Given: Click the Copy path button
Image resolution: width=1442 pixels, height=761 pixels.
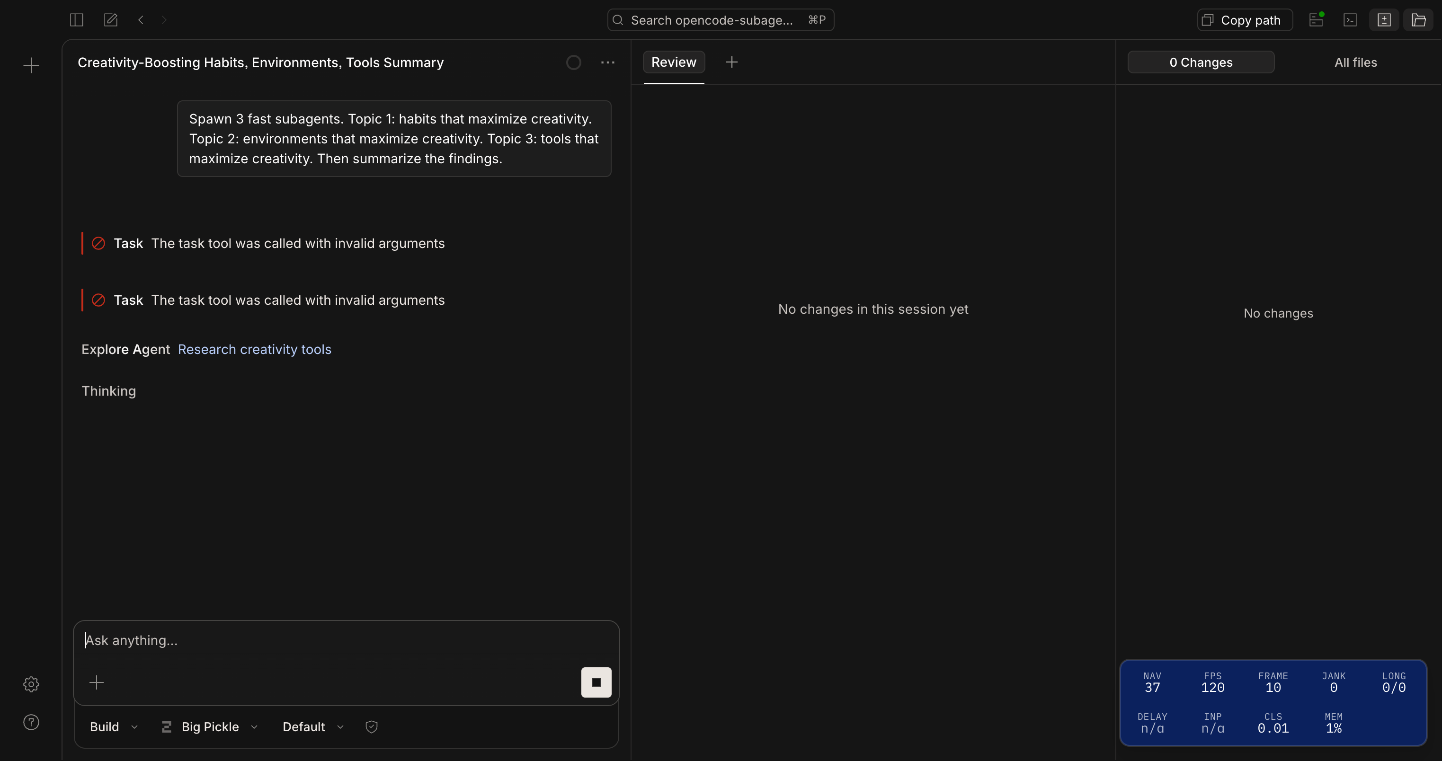Looking at the screenshot, I should pyautogui.click(x=1245, y=20).
